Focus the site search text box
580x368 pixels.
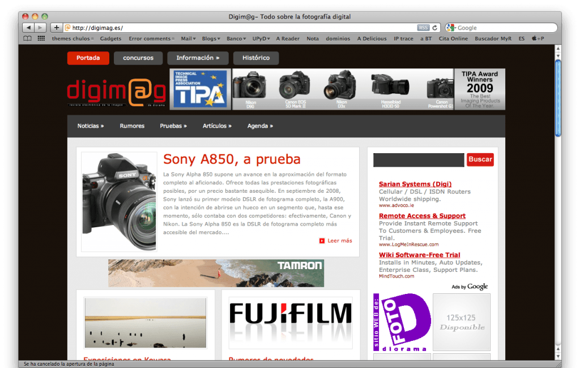(x=419, y=160)
